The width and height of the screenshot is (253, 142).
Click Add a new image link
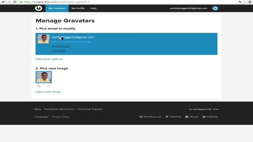pyautogui.click(x=48, y=92)
